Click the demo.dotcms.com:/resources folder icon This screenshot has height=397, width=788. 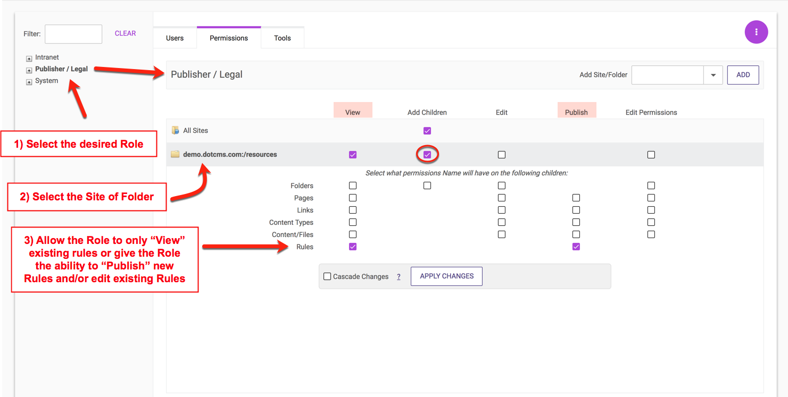coord(175,155)
